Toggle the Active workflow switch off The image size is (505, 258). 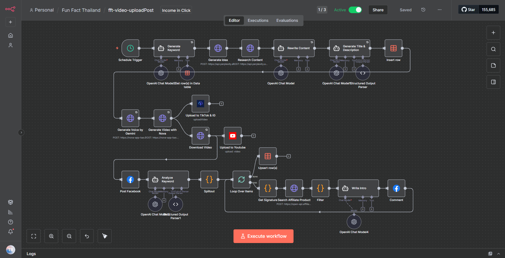coord(355,10)
